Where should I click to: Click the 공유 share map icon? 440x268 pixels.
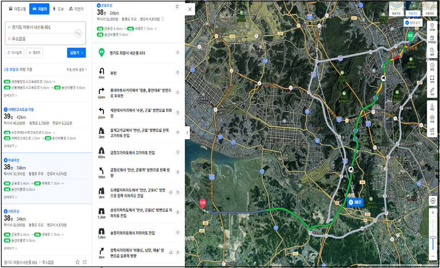[x=432, y=131]
